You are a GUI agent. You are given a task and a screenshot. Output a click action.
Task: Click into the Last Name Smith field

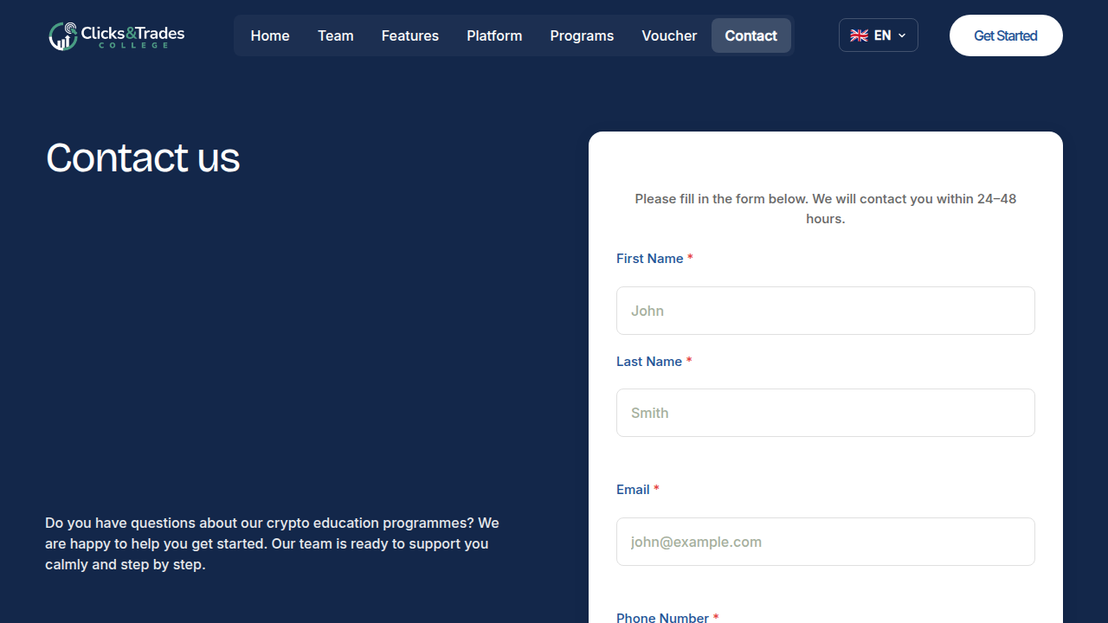[x=825, y=413]
